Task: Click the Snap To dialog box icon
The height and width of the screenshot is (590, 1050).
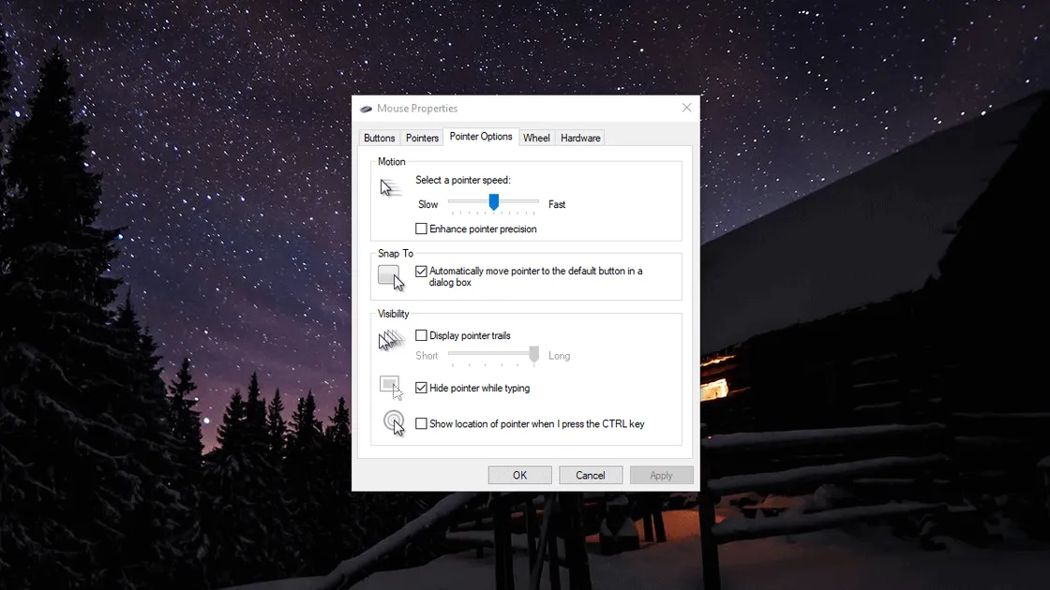Action: (390, 274)
